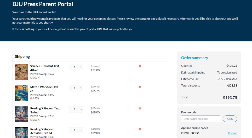
Task: Click the Apply promo code button
Action: pos(230,119)
